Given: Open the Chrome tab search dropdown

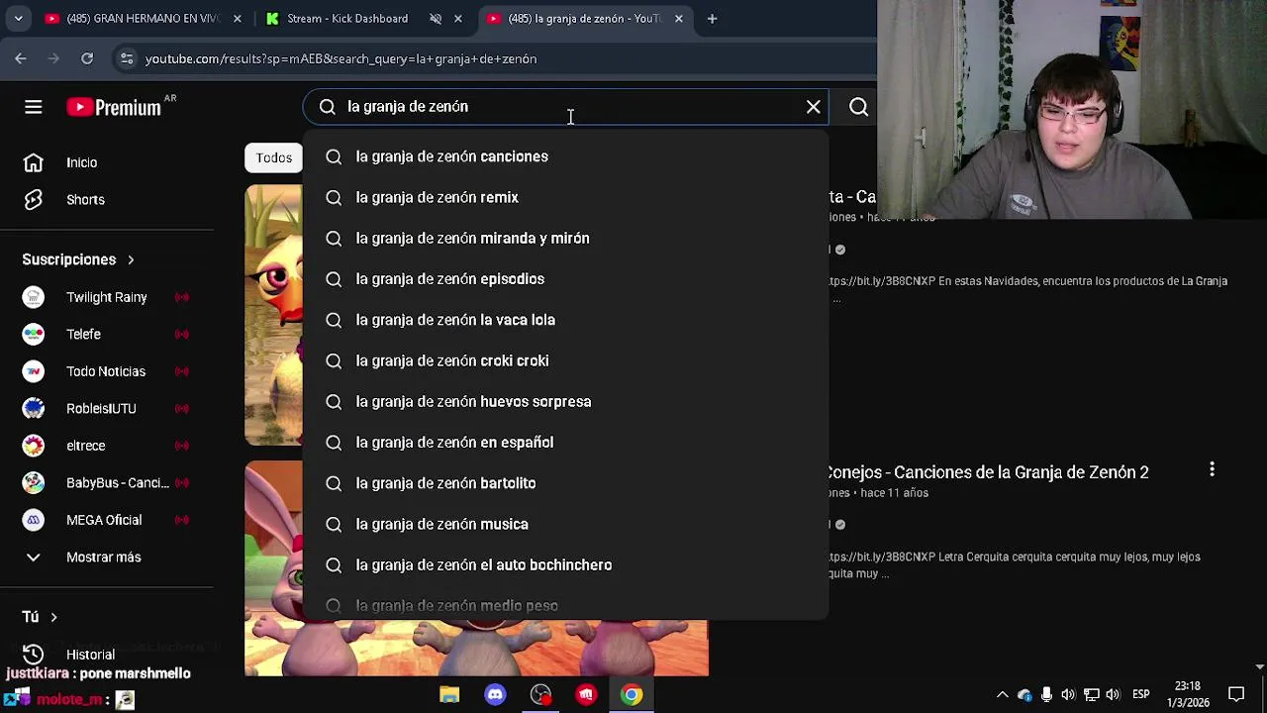Looking at the screenshot, I should pos(18,19).
